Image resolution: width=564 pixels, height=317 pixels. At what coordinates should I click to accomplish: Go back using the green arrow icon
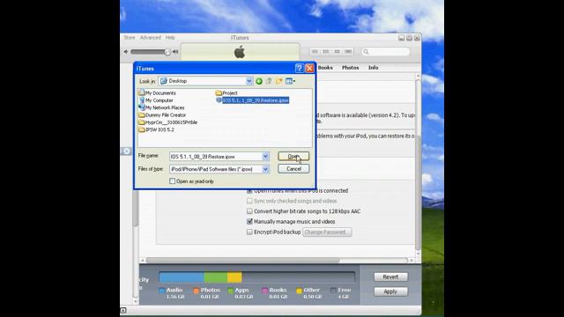tap(258, 81)
